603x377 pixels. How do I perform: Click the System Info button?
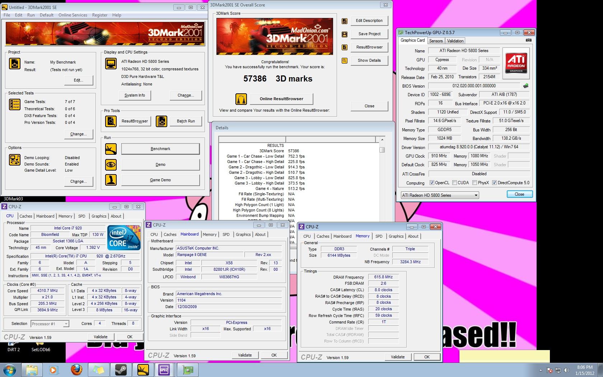coord(135,96)
